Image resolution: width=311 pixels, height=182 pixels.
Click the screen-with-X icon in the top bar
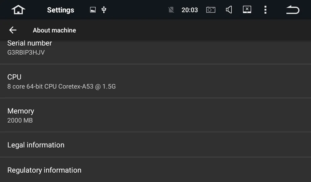tap(247, 10)
